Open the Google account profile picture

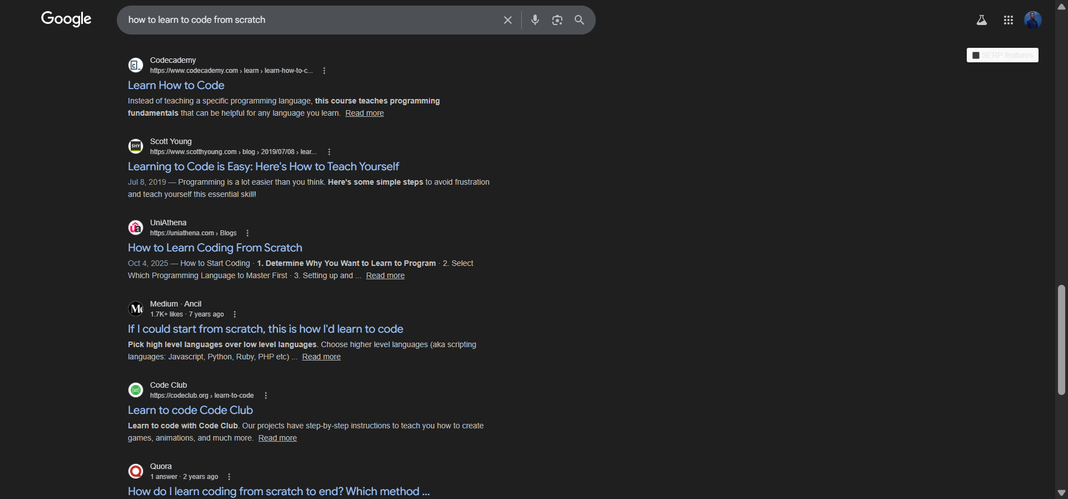[x=1033, y=20]
